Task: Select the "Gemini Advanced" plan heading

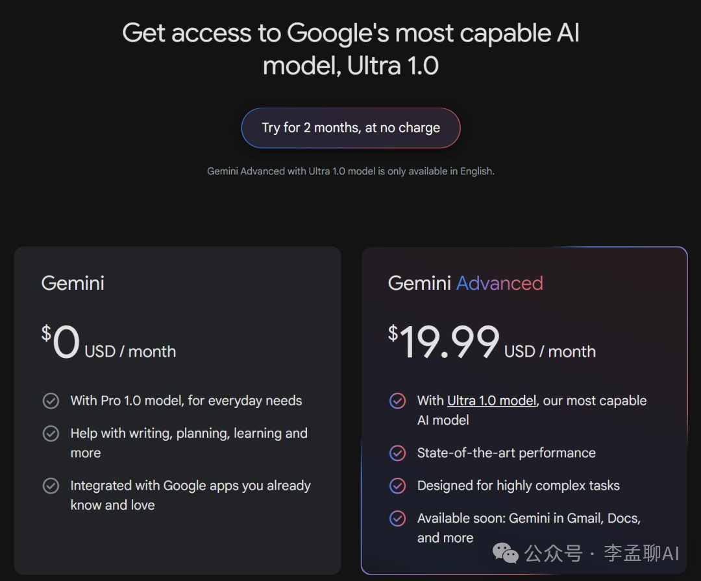Action: point(465,283)
